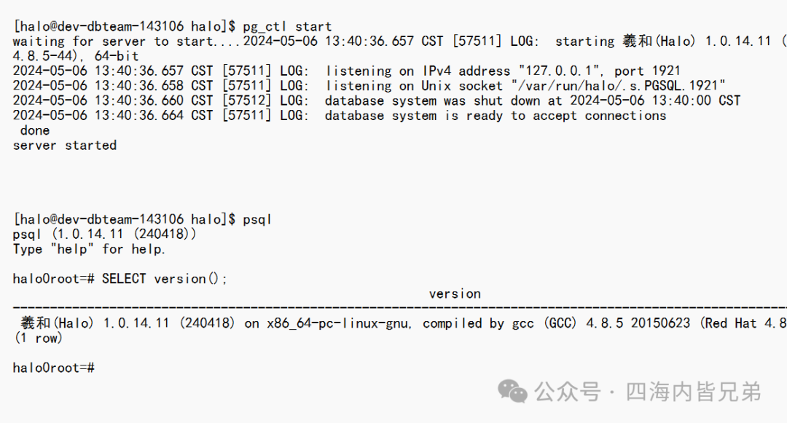The height and width of the screenshot is (423, 787).
Task: Click the first shell prompt [halo@dev-dbteam-143106 halo]$
Action: (x=124, y=26)
